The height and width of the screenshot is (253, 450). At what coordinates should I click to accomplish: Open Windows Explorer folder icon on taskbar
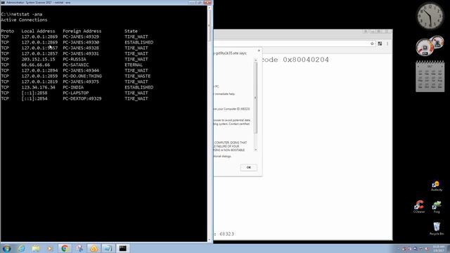point(36,248)
